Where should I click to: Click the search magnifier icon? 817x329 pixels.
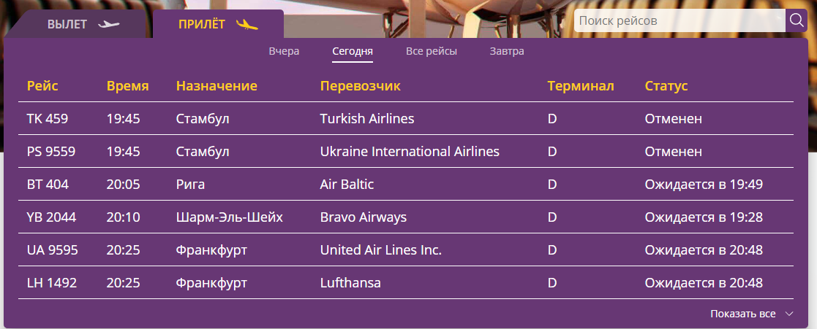(x=795, y=21)
